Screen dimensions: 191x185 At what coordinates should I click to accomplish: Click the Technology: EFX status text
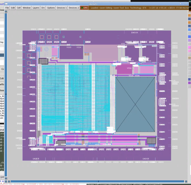(138, 8)
